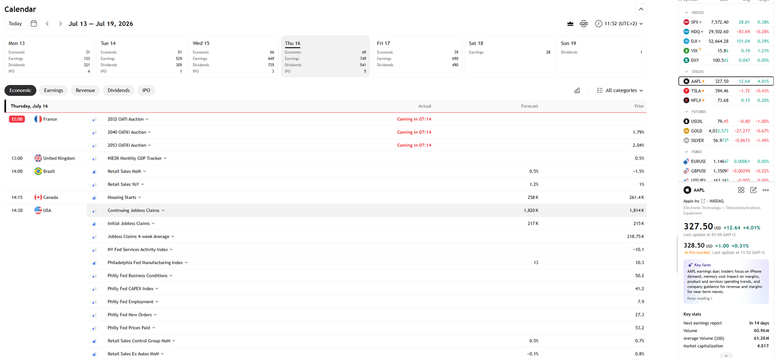776x358 pixels.
Task: Click importance bars icon for 2040 OAT€i Auction
Action: pyautogui.click(x=94, y=132)
